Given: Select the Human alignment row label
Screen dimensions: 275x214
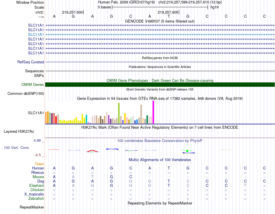Looking at the screenshot, I should [38, 168].
